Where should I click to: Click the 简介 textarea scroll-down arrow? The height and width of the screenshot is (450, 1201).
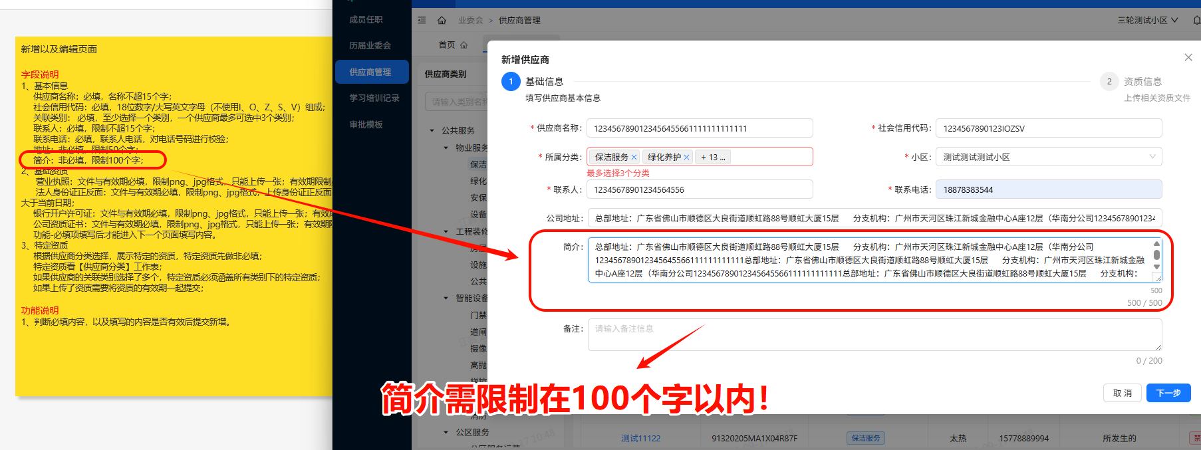click(x=1156, y=267)
